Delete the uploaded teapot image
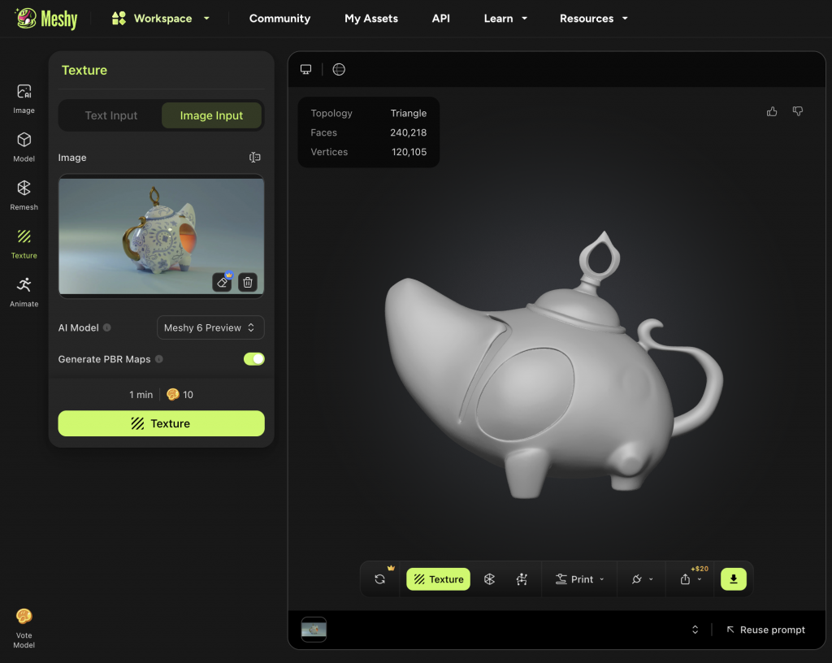This screenshot has width=832, height=663. click(248, 282)
